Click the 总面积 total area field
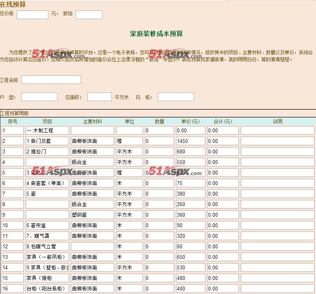The height and width of the screenshot is (294, 316). click(99, 97)
